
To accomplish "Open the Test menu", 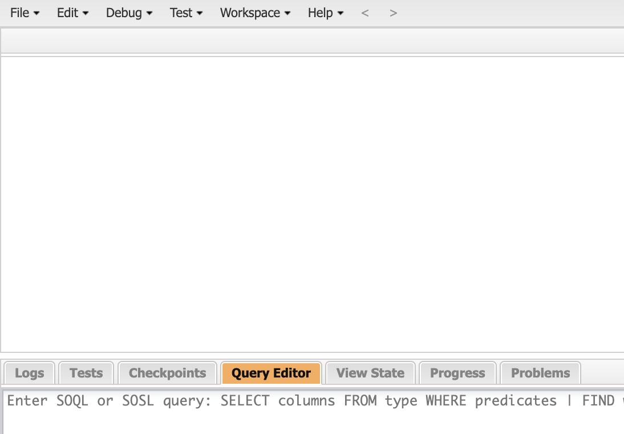I will coord(186,13).
